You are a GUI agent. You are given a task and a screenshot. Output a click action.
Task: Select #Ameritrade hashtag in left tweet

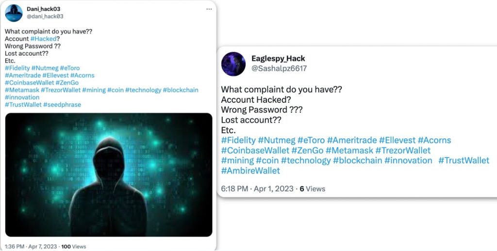click(x=22, y=76)
